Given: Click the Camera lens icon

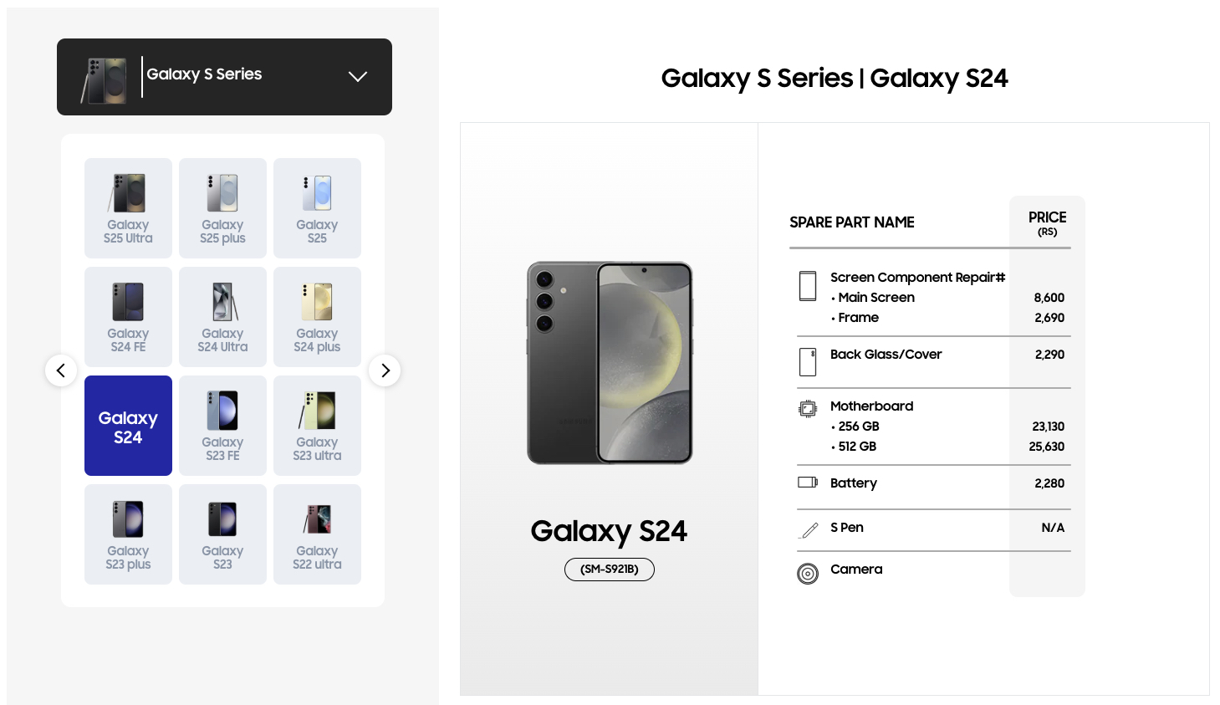Looking at the screenshot, I should pos(808,574).
